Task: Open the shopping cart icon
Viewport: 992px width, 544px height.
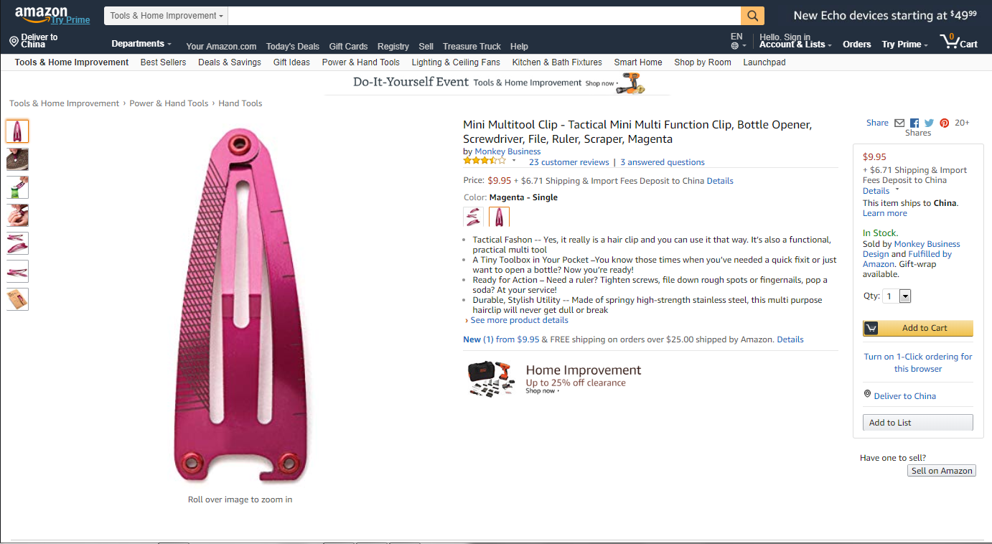Action: tap(958, 42)
